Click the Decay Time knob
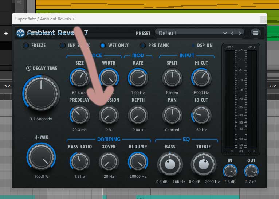This screenshot has width=279, height=199. [41, 93]
